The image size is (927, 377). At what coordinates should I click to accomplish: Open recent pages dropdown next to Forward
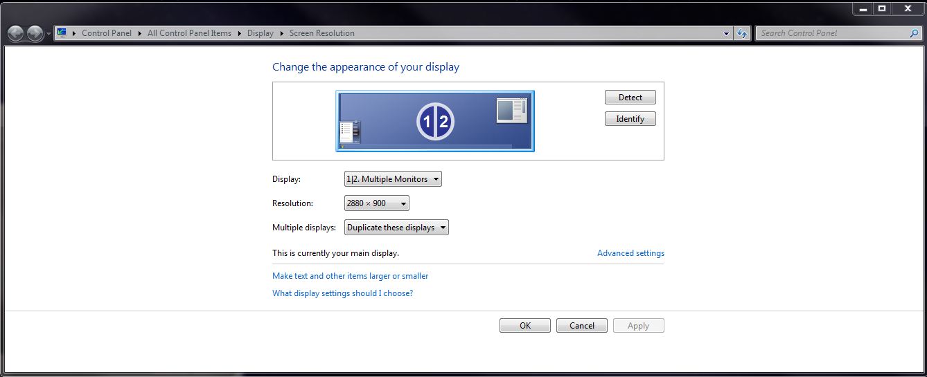(48, 33)
